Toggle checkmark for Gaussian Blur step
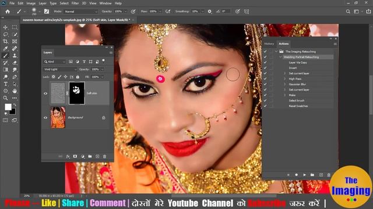The image size is (373, 209). tap(265, 84)
